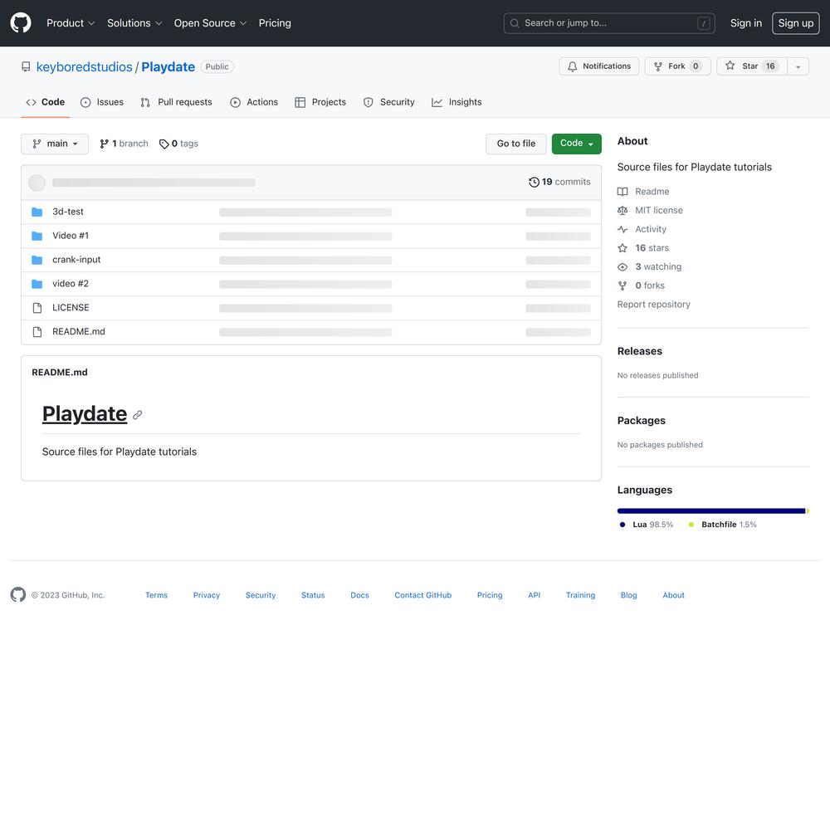The image size is (830, 830).
Task: Open the Playdate repository name link
Action: pyautogui.click(x=168, y=66)
